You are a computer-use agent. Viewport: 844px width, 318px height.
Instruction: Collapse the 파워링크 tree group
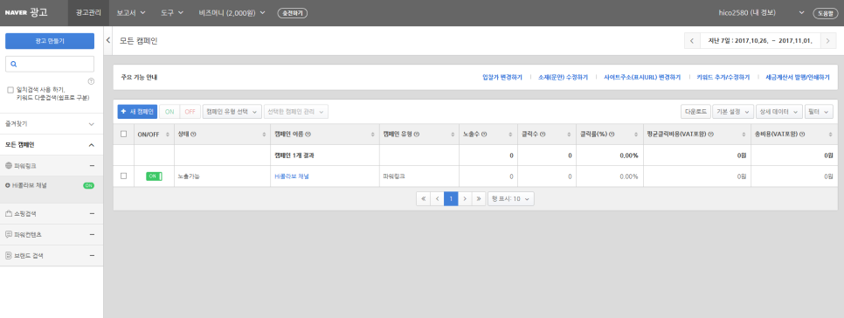click(x=92, y=166)
